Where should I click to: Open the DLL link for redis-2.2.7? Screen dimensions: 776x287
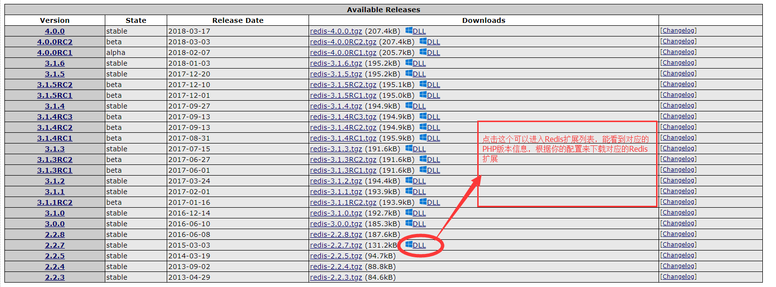(419, 245)
